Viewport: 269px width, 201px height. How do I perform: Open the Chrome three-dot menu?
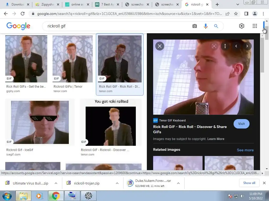coord(263,14)
